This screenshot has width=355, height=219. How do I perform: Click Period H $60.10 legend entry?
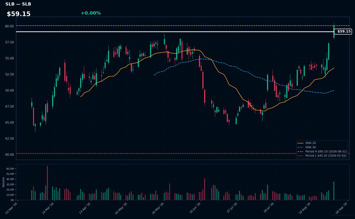pyautogui.click(x=322, y=151)
